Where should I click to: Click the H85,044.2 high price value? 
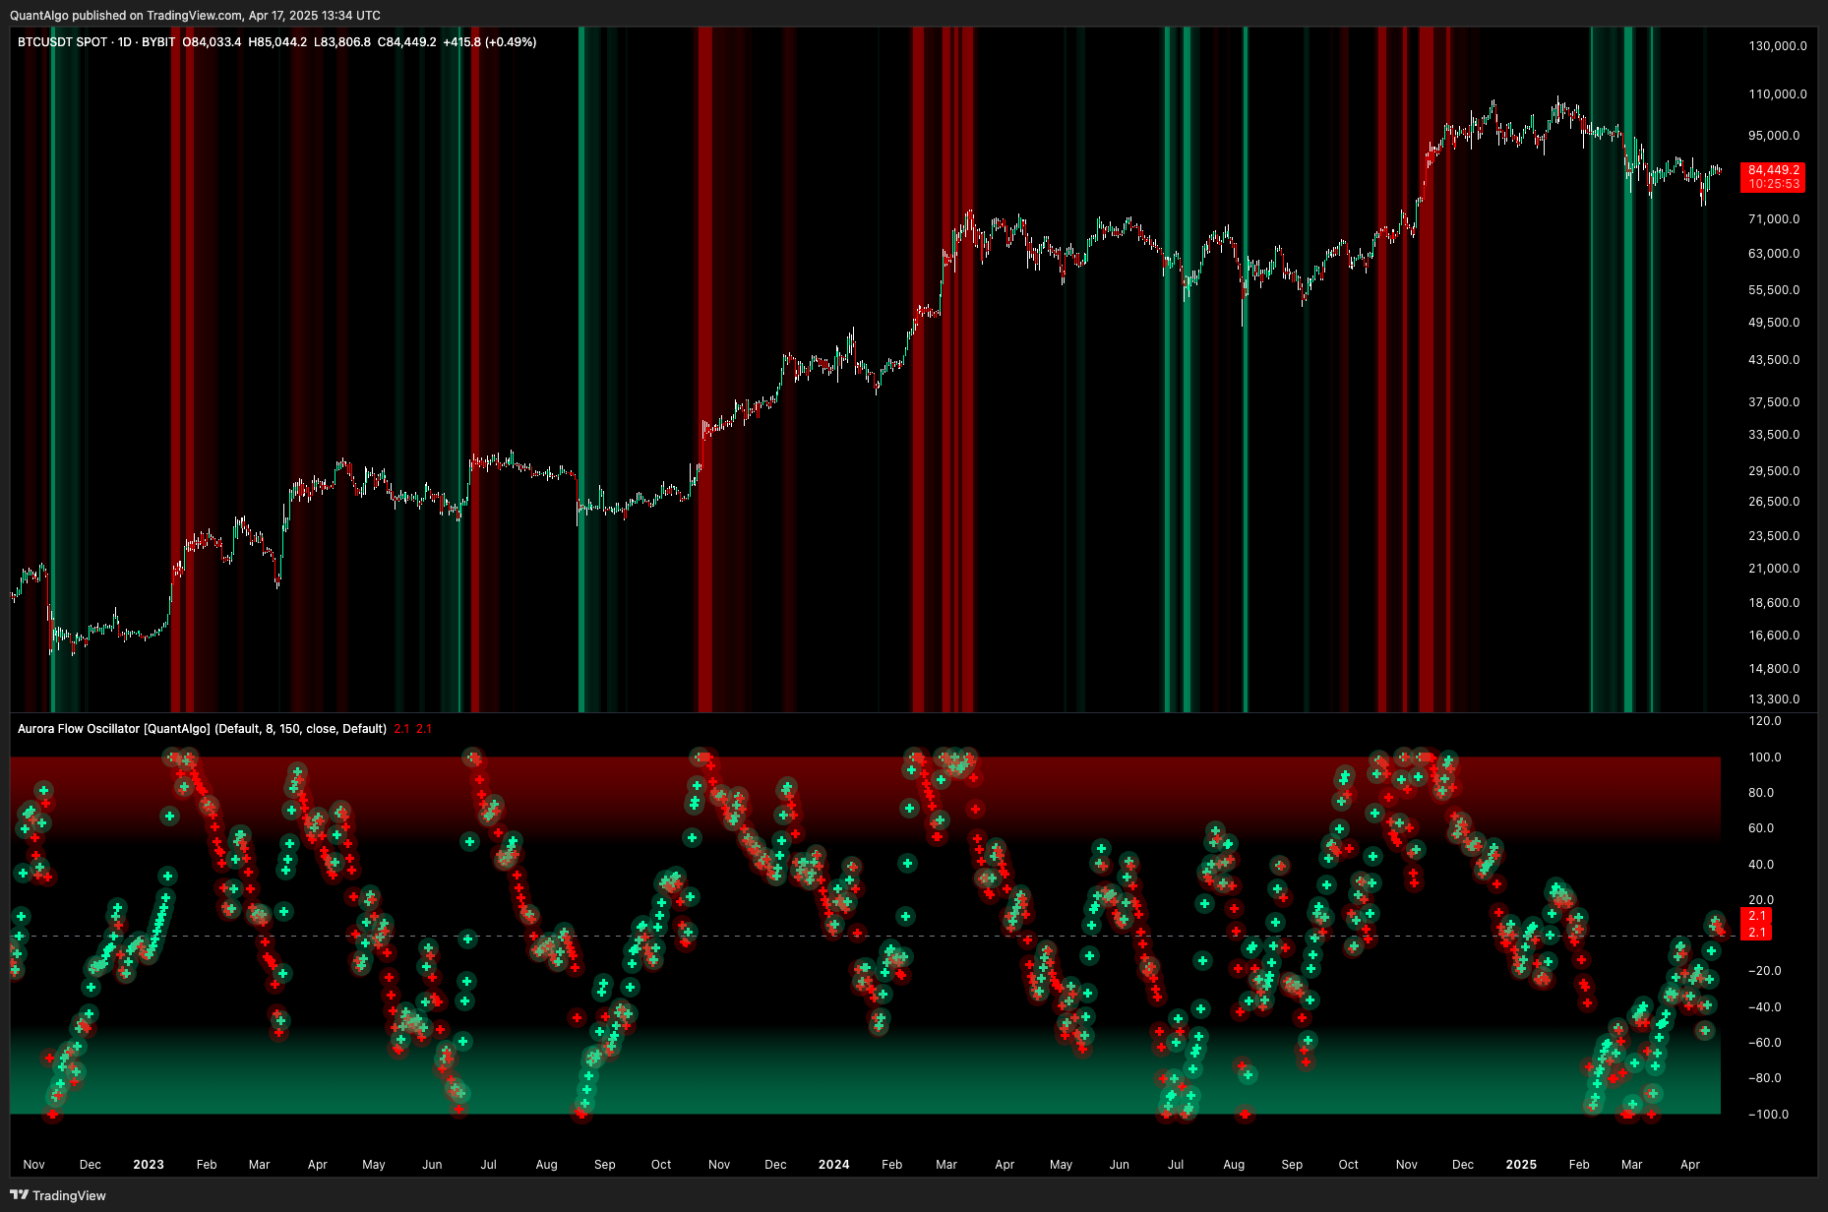[277, 42]
